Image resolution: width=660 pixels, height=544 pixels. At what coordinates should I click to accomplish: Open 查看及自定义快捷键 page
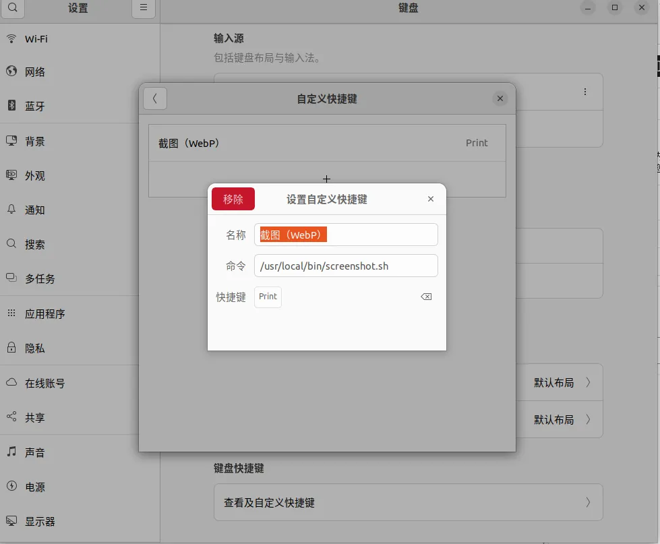point(407,502)
